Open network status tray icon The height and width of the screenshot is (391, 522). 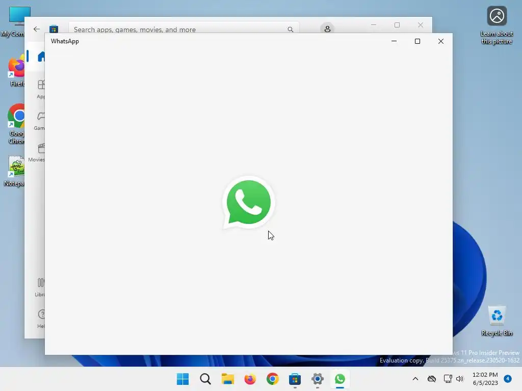pos(448,379)
